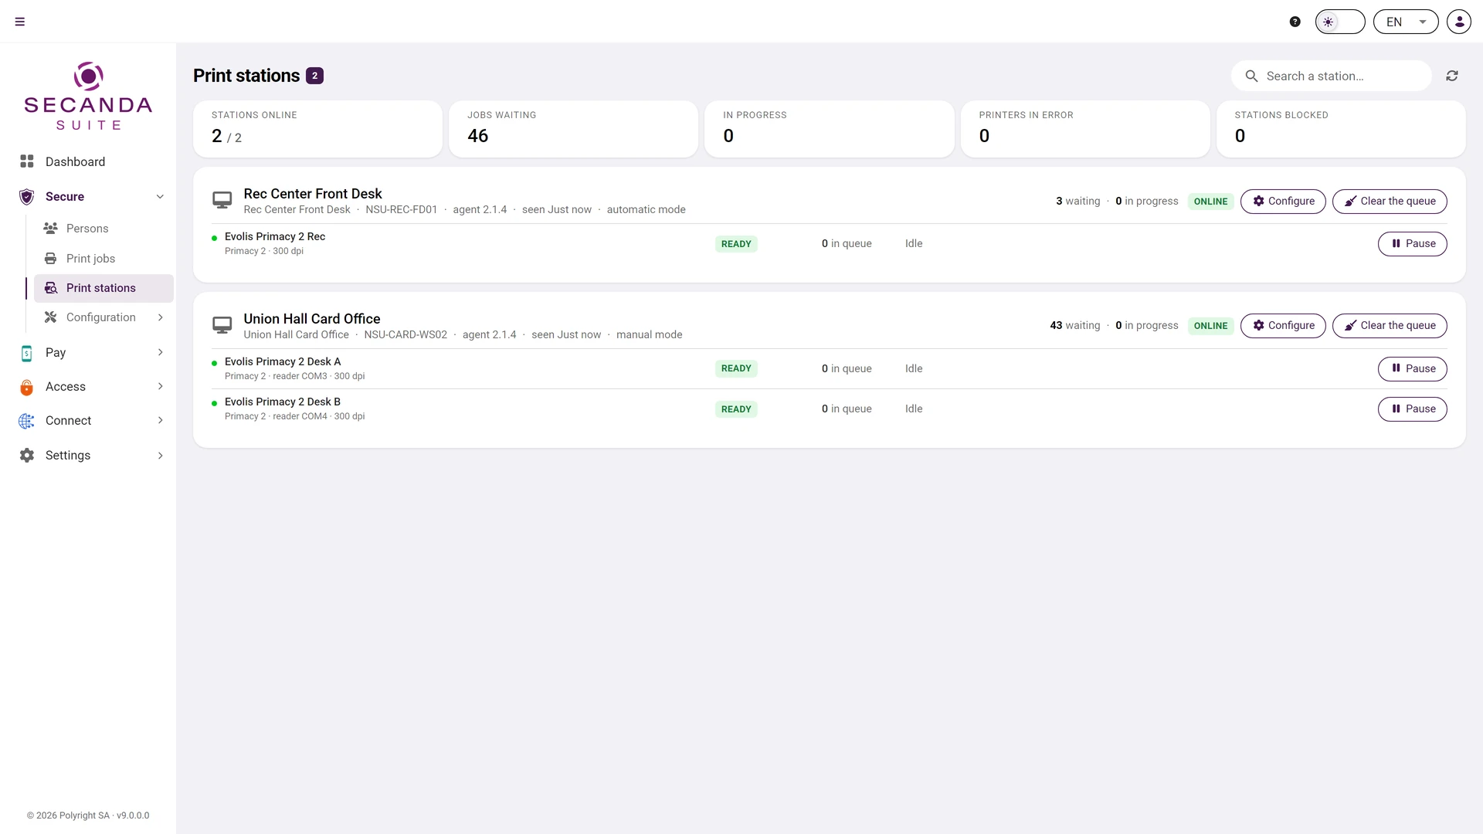The width and height of the screenshot is (1483, 834).
Task: Focus the Search a station field
Action: (x=1332, y=76)
